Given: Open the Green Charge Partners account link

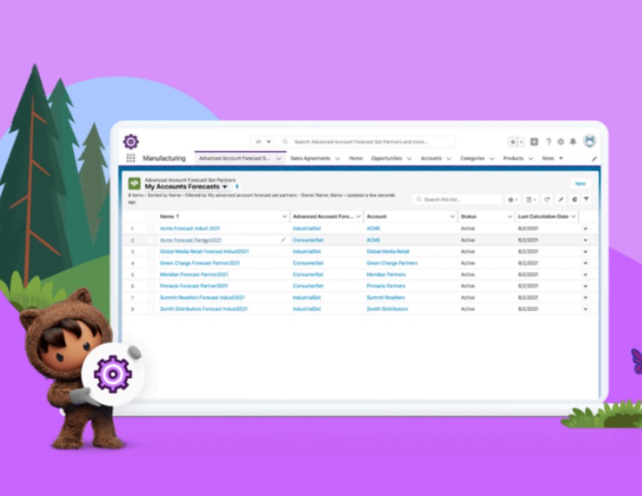Looking at the screenshot, I should 392,263.
